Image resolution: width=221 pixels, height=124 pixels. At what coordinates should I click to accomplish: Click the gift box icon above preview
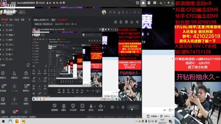115,22
